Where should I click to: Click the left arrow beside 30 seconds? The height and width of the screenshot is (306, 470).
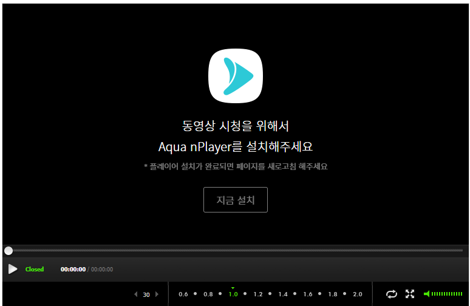(x=136, y=294)
